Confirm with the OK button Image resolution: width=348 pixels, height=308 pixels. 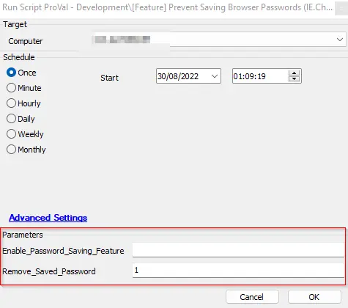[x=314, y=297]
